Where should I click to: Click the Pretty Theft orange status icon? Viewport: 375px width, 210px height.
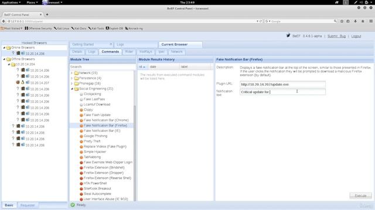81,141
